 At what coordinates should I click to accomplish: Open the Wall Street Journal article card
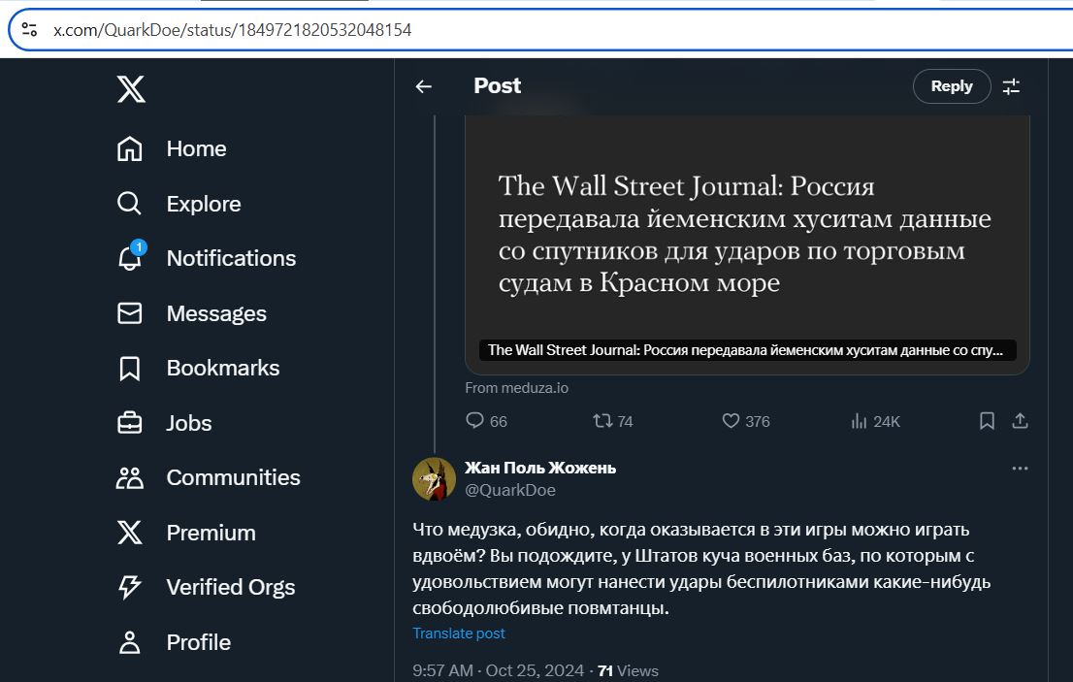pos(747,244)
